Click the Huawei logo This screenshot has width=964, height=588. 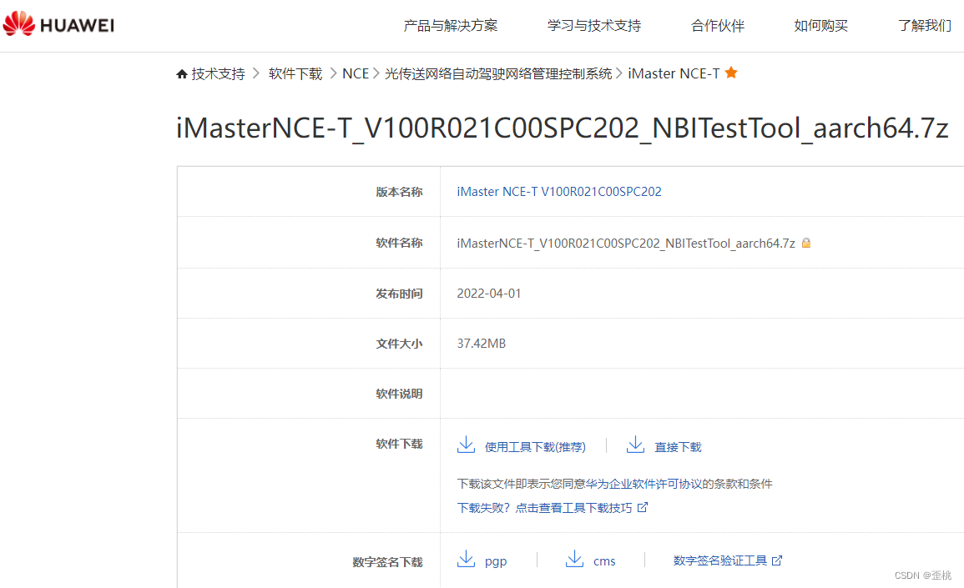point(58,24)
